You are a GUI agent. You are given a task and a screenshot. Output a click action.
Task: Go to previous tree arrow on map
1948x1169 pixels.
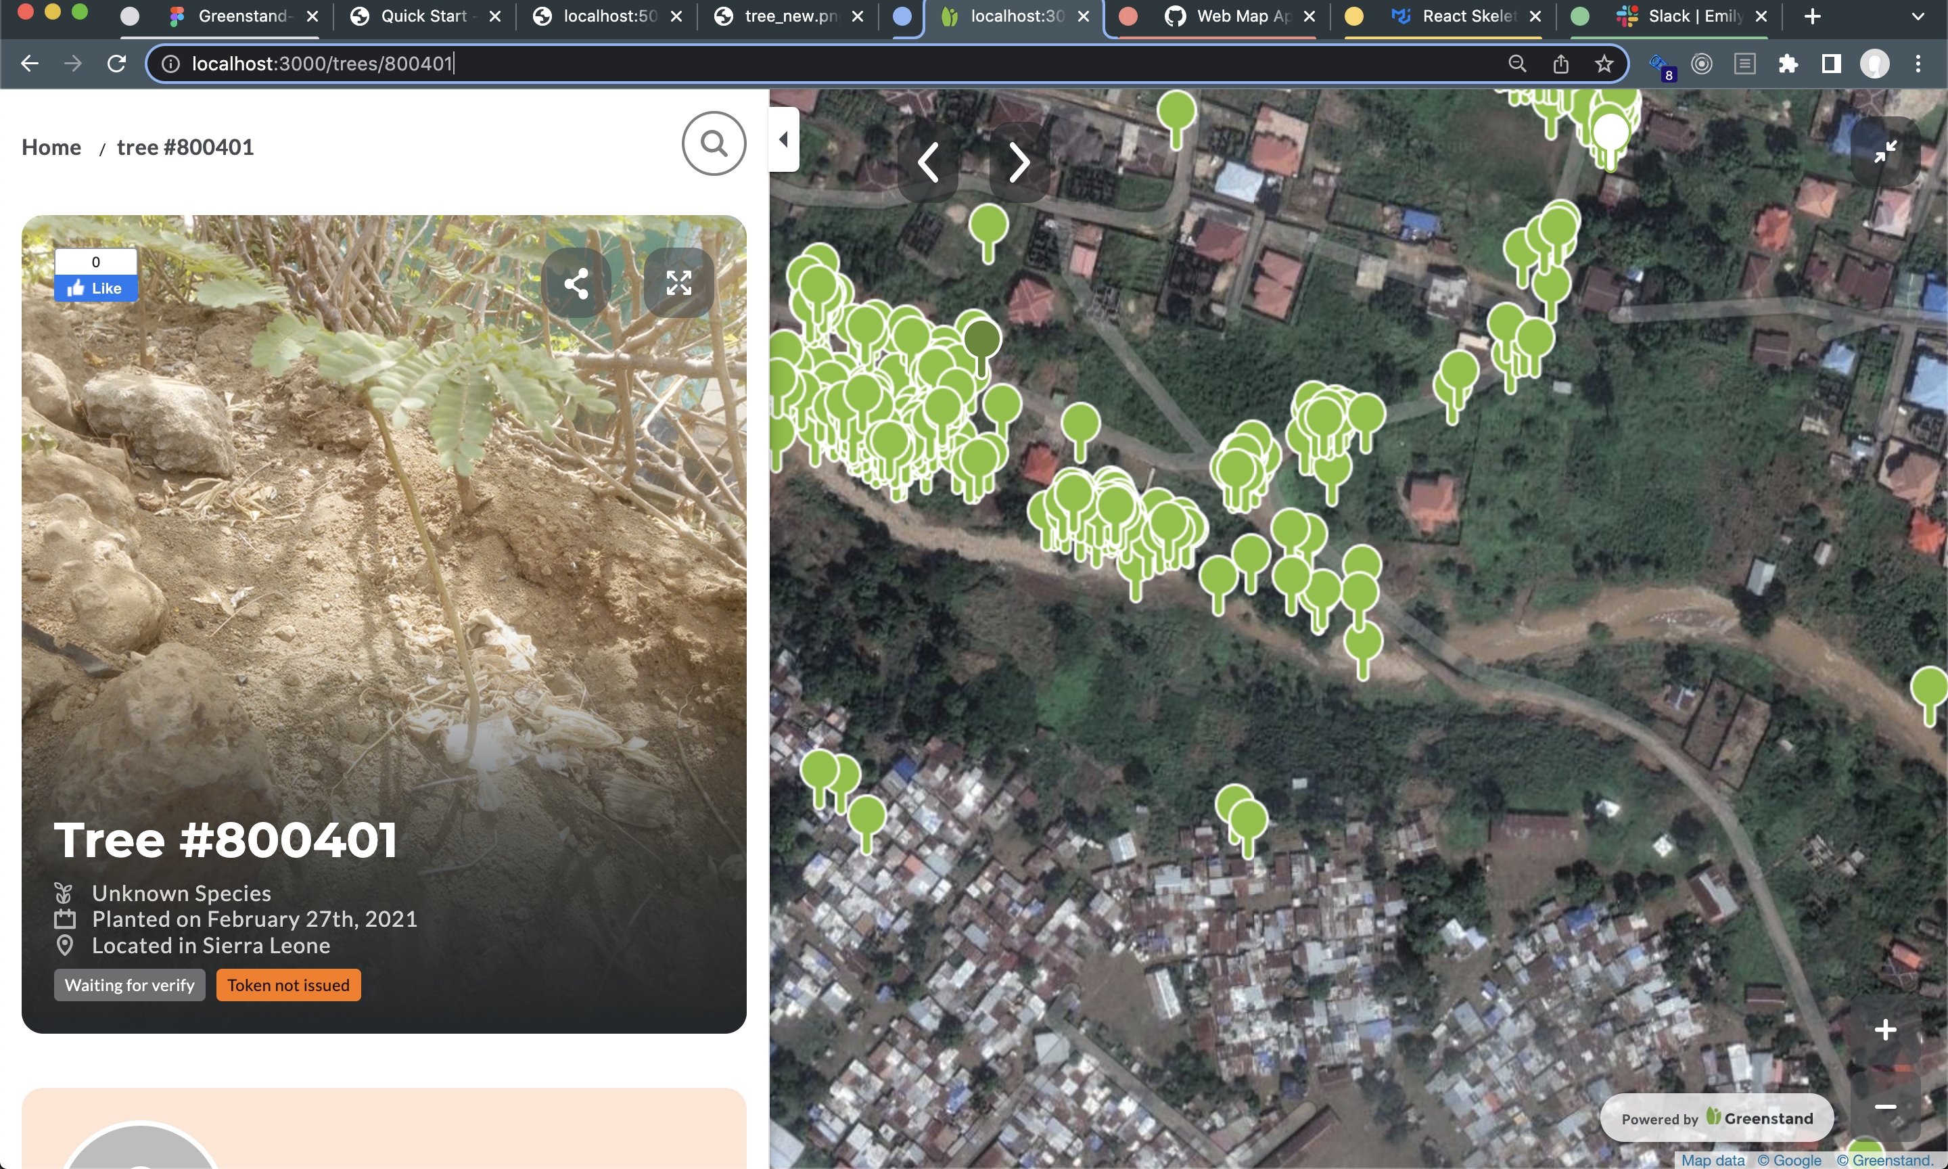click(928, 162)
